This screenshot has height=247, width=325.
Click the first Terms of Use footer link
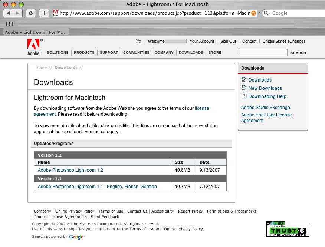click(111, 211)
